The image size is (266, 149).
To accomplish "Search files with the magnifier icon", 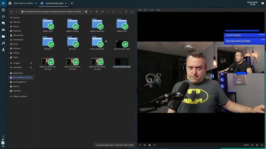I will click(x=97, y=12).
